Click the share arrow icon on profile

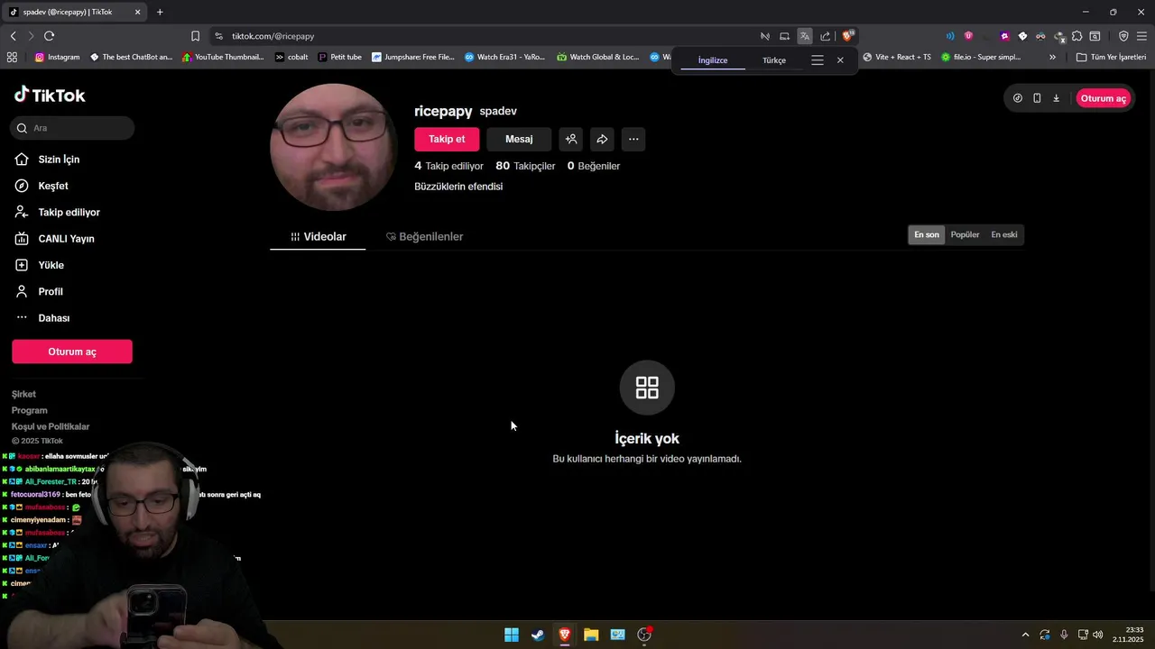pos(602,139)
